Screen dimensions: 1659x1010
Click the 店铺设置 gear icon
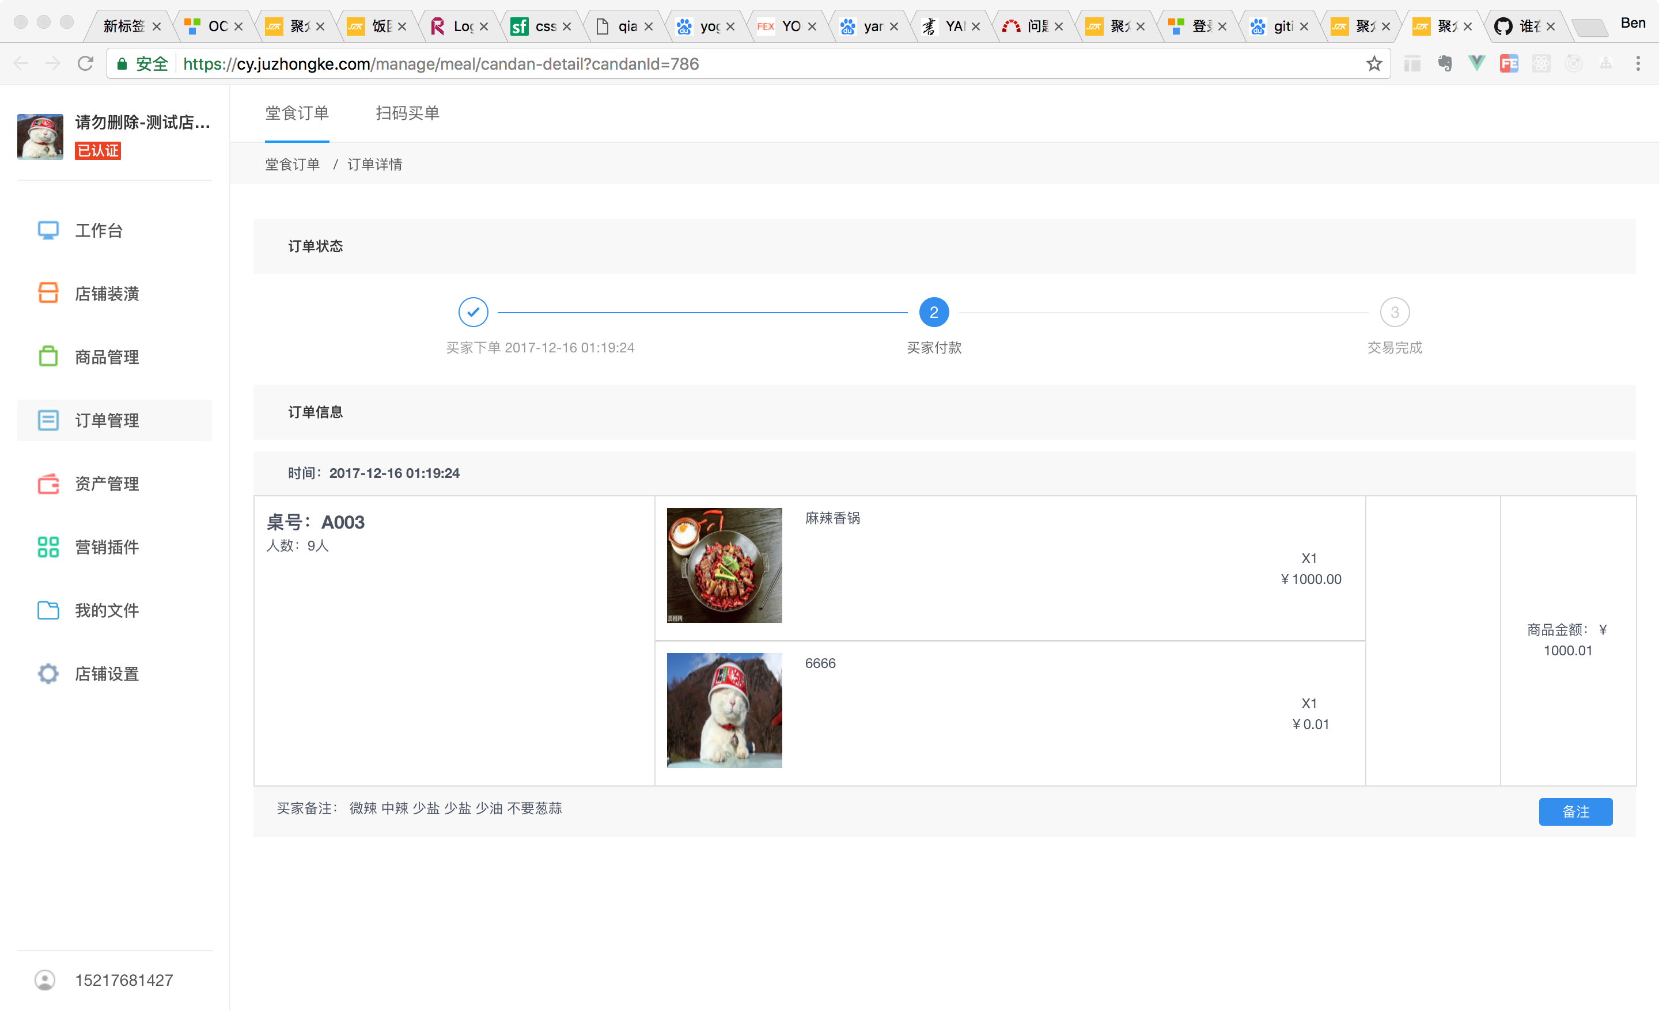[x=48, y=674]
